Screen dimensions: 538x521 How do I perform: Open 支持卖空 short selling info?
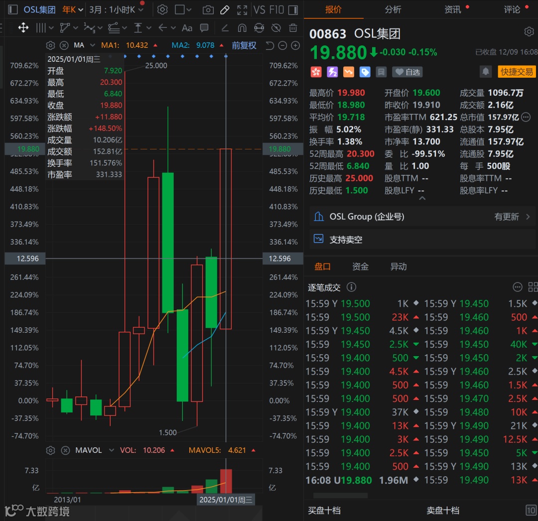422,240
